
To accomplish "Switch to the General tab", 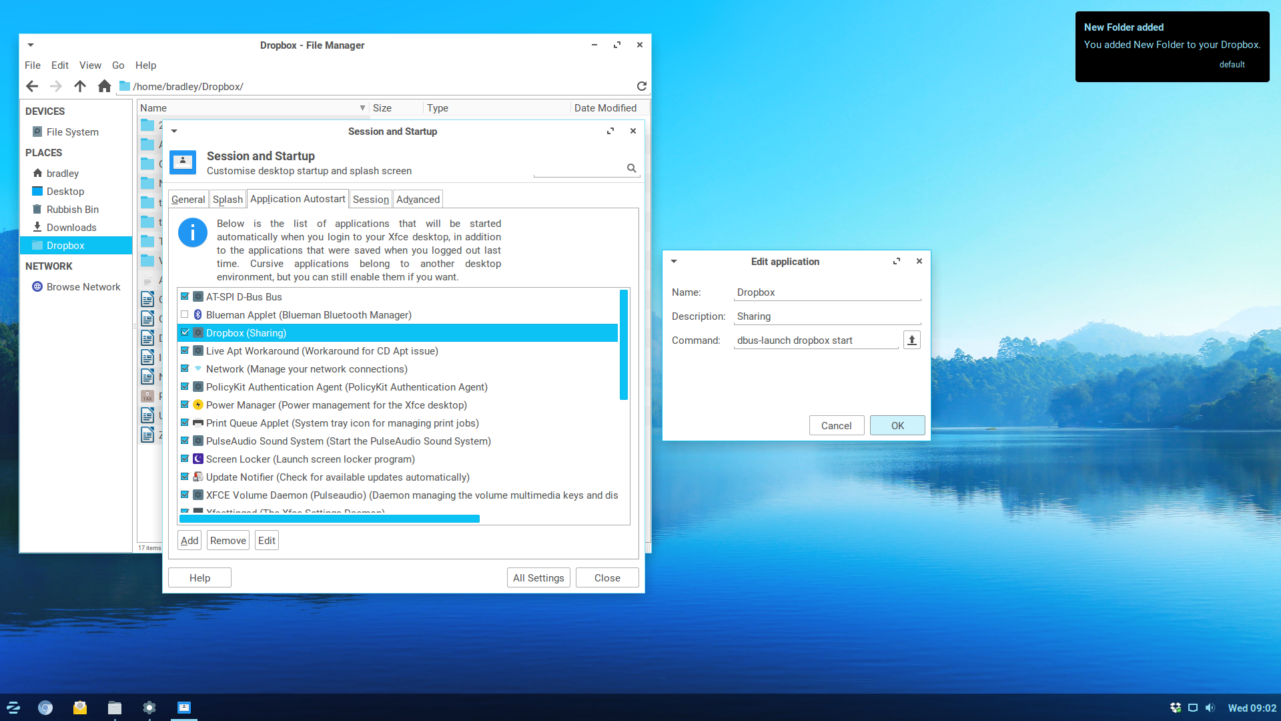I will click(188, 200).
